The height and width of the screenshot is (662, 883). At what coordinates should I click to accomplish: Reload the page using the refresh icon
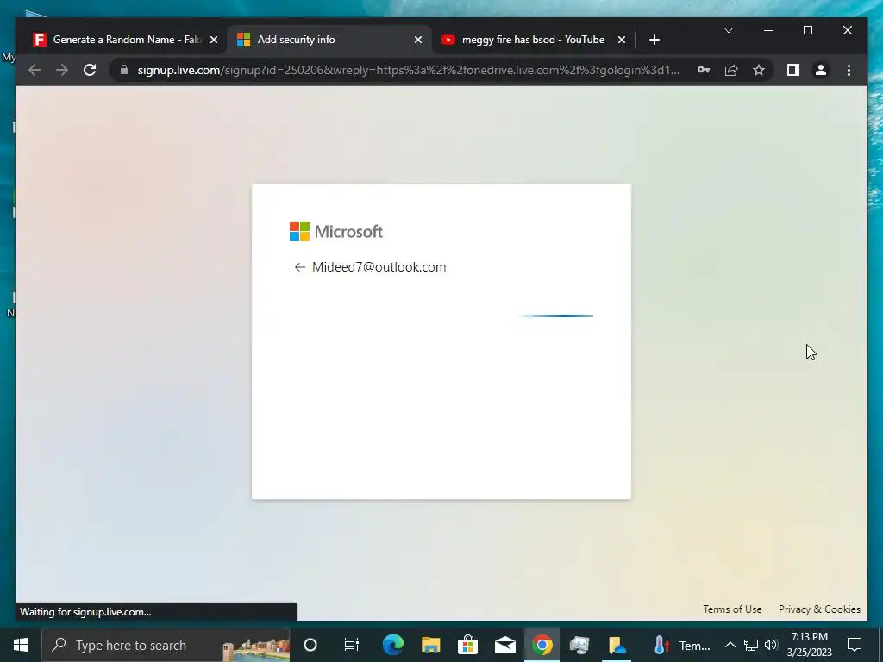click(90, 70)
